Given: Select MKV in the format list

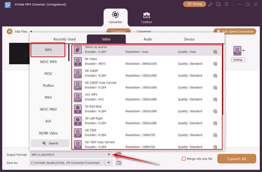Looking at the screenshot, I should (x=48, y=97).
